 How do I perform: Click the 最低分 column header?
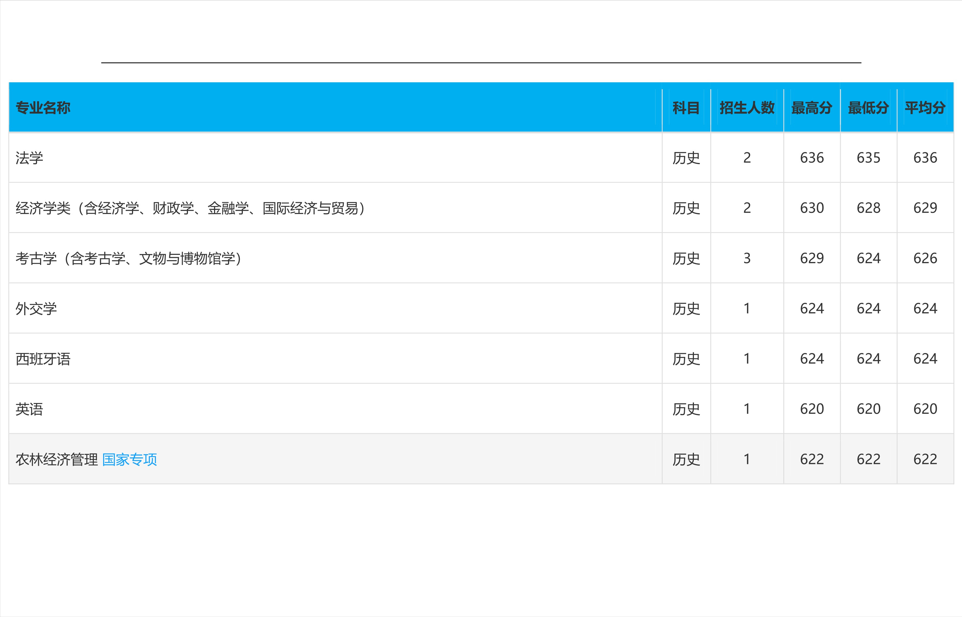point(868,108)
